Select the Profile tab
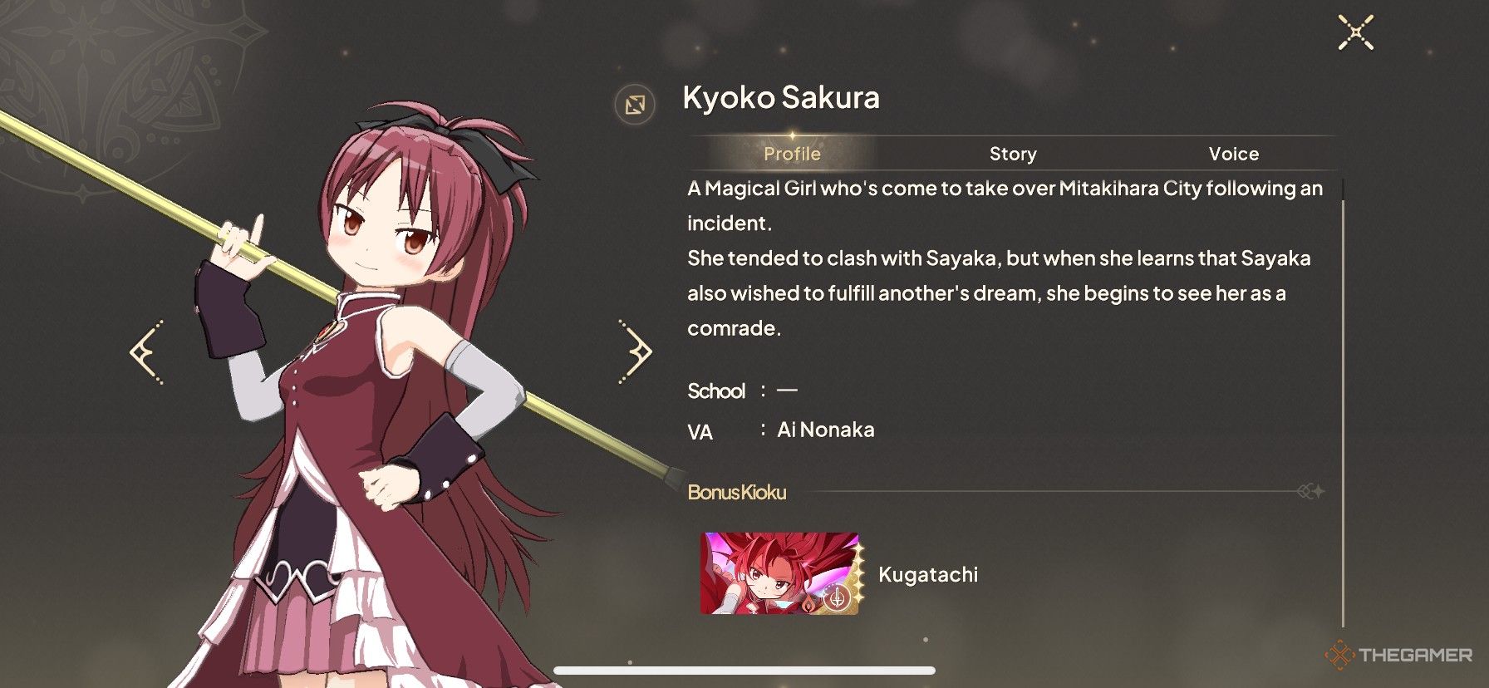The height and width of the screenshot is (688, 1489). click(792, 154)
